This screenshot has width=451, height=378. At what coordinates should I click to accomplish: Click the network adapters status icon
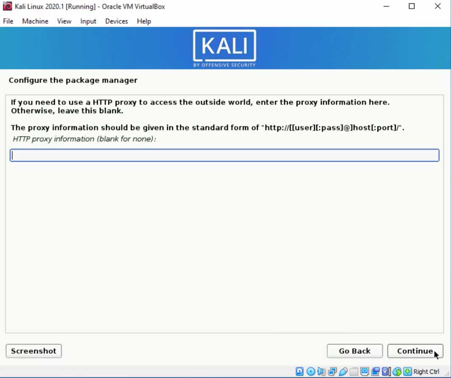[332, 371]
